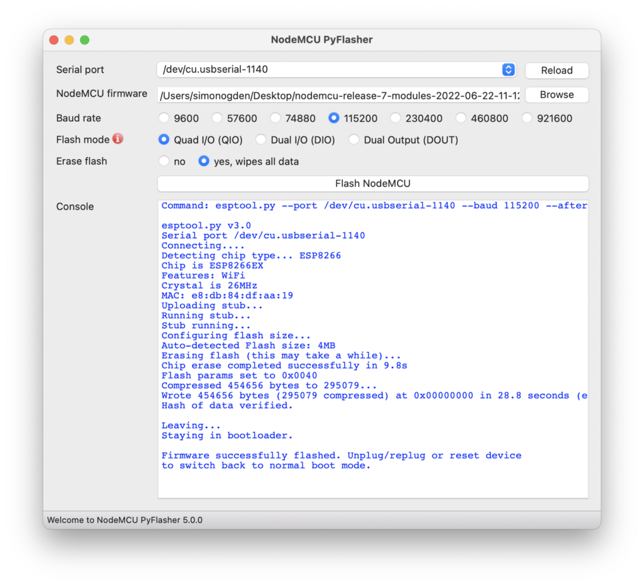Viewport: 644px width, 586px height.
Task: Click 'Welcome to NodeMCU PyFlasher 5.0.0' status bar
Action: click(125, 520)
